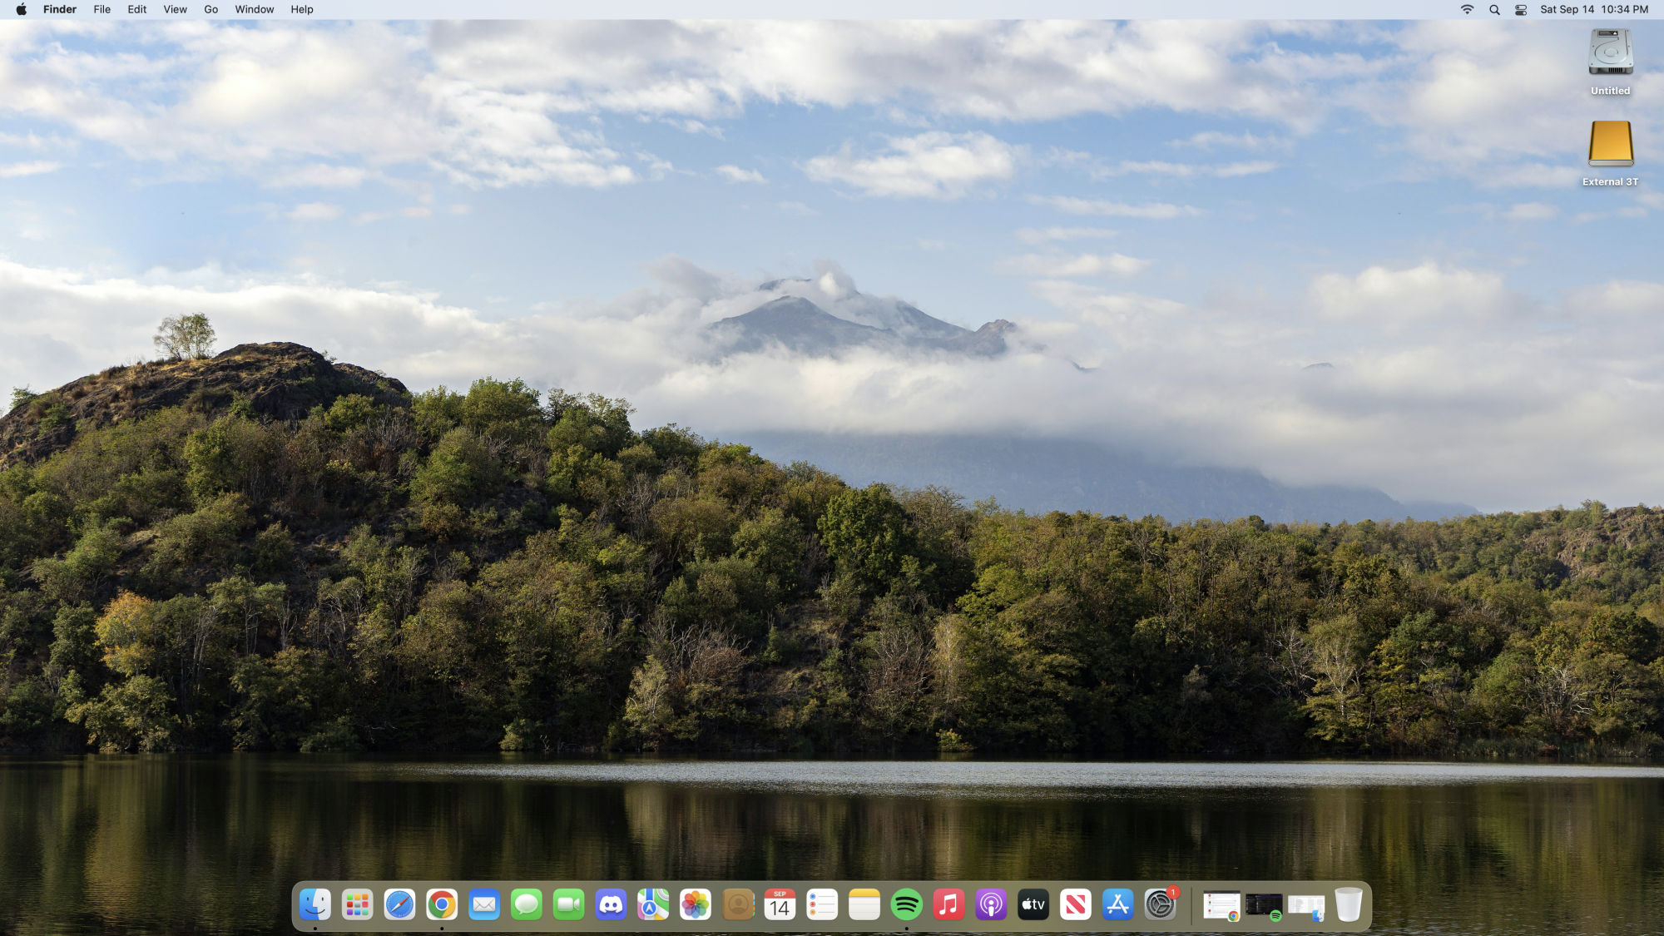Click the Wi-Fi status icon

tap(1467, 10)
